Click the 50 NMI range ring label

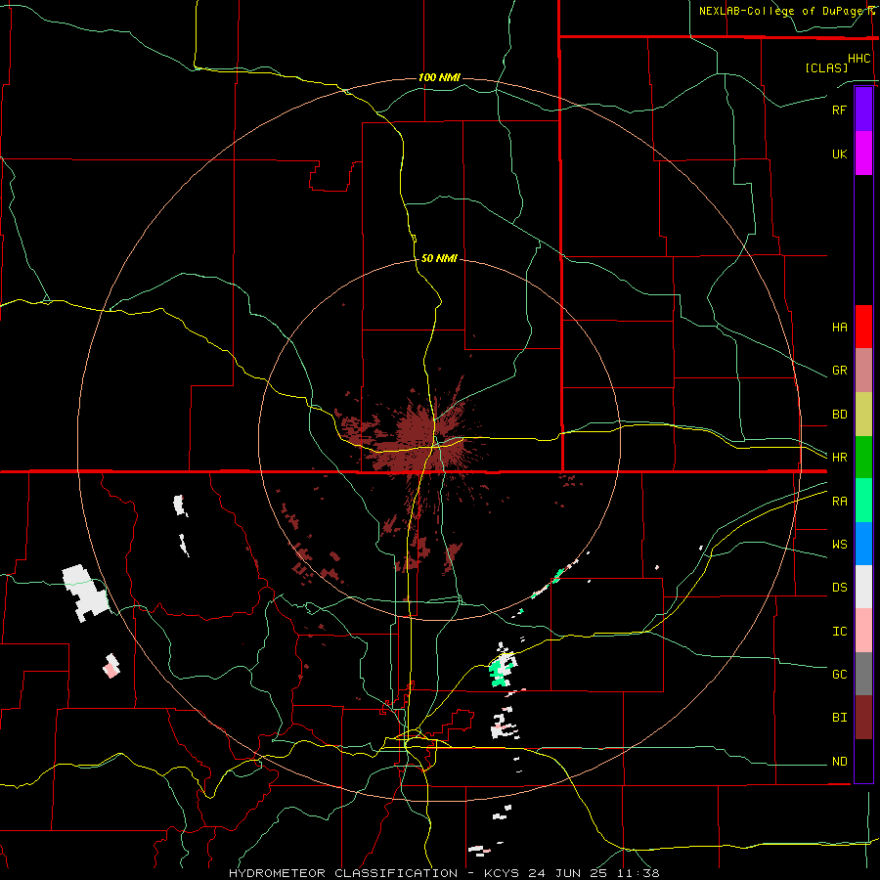[x=439, y=258]
